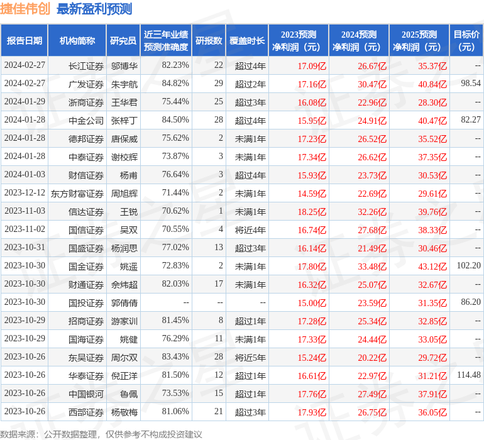Click analyst name 倪正洋
484x440 pixels.
[124, 375]
